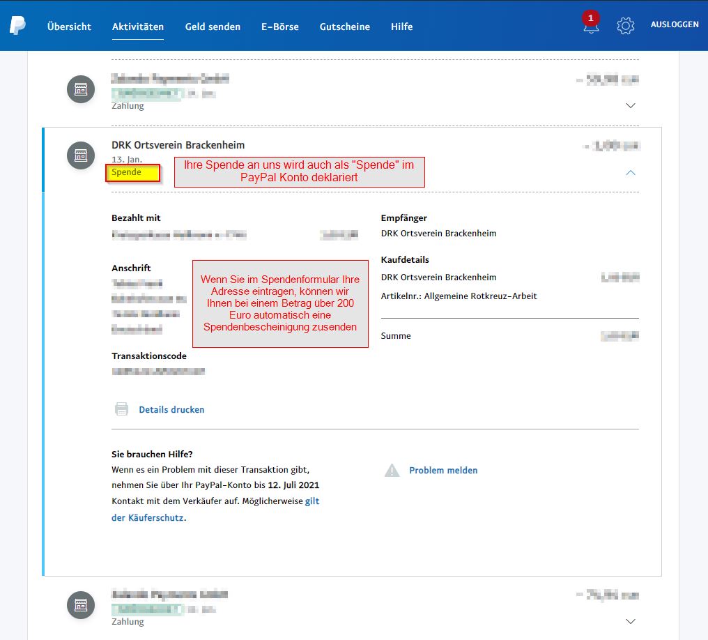
Task: Open the Aktivitäten tab
Action: pyautogui.click(x=138, y=26)
